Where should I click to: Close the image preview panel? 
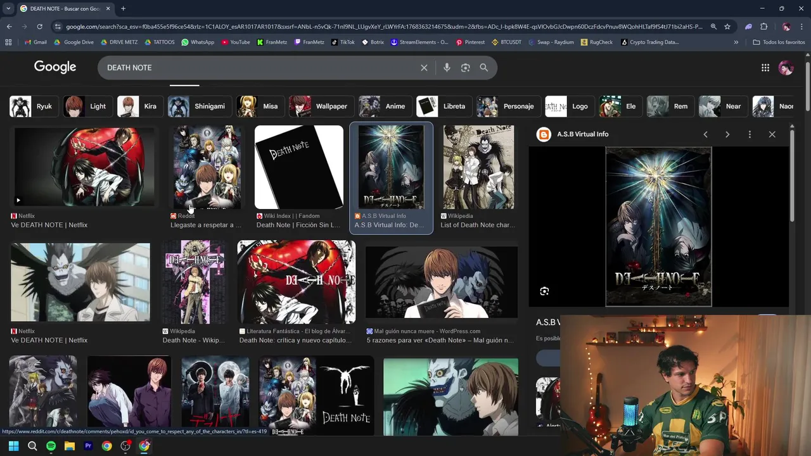pyautogui.click(x=772, y=134)
